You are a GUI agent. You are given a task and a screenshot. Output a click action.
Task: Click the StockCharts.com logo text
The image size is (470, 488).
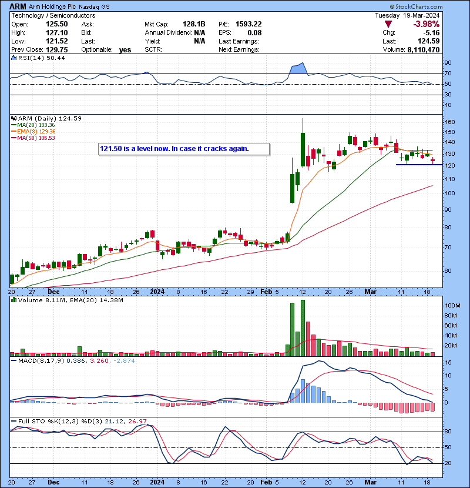(x=416, y=6)
